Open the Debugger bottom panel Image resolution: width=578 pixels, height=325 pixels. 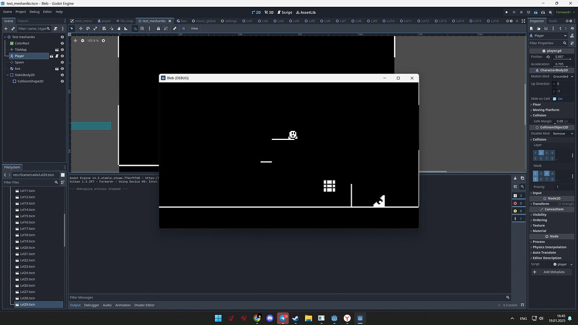click(91, 305)
